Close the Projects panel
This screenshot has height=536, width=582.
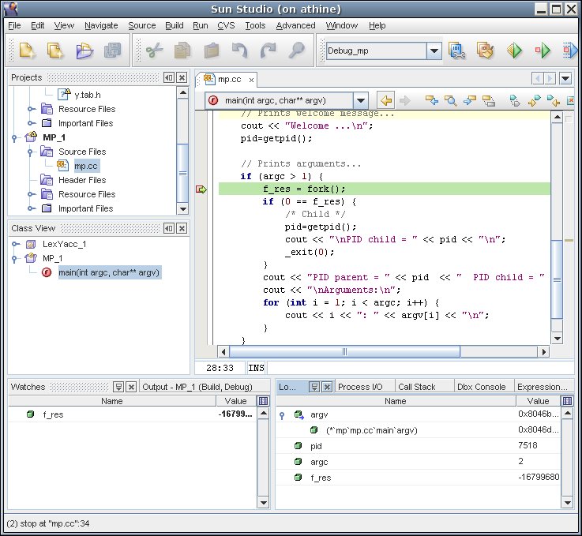pyautogui.click(x=182, y=78)
